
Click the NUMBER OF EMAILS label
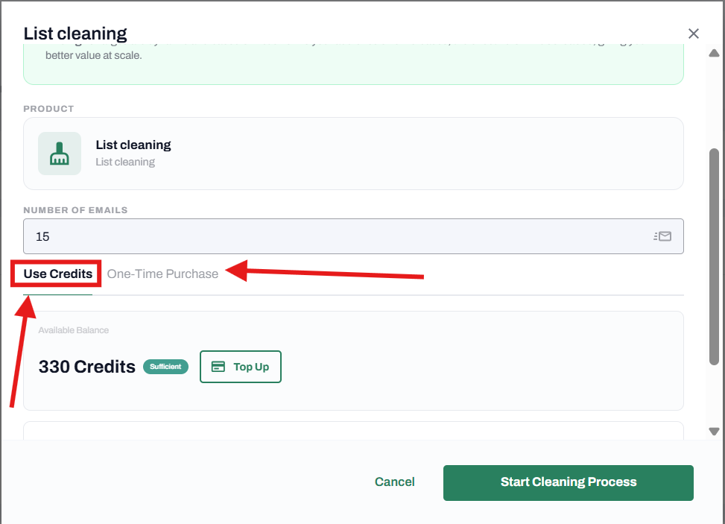(x=75, y=210)
